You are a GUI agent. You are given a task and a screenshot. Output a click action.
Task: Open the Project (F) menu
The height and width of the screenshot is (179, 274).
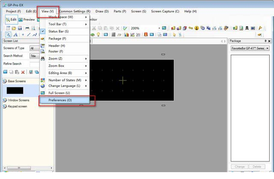click(x=13, y=11)
